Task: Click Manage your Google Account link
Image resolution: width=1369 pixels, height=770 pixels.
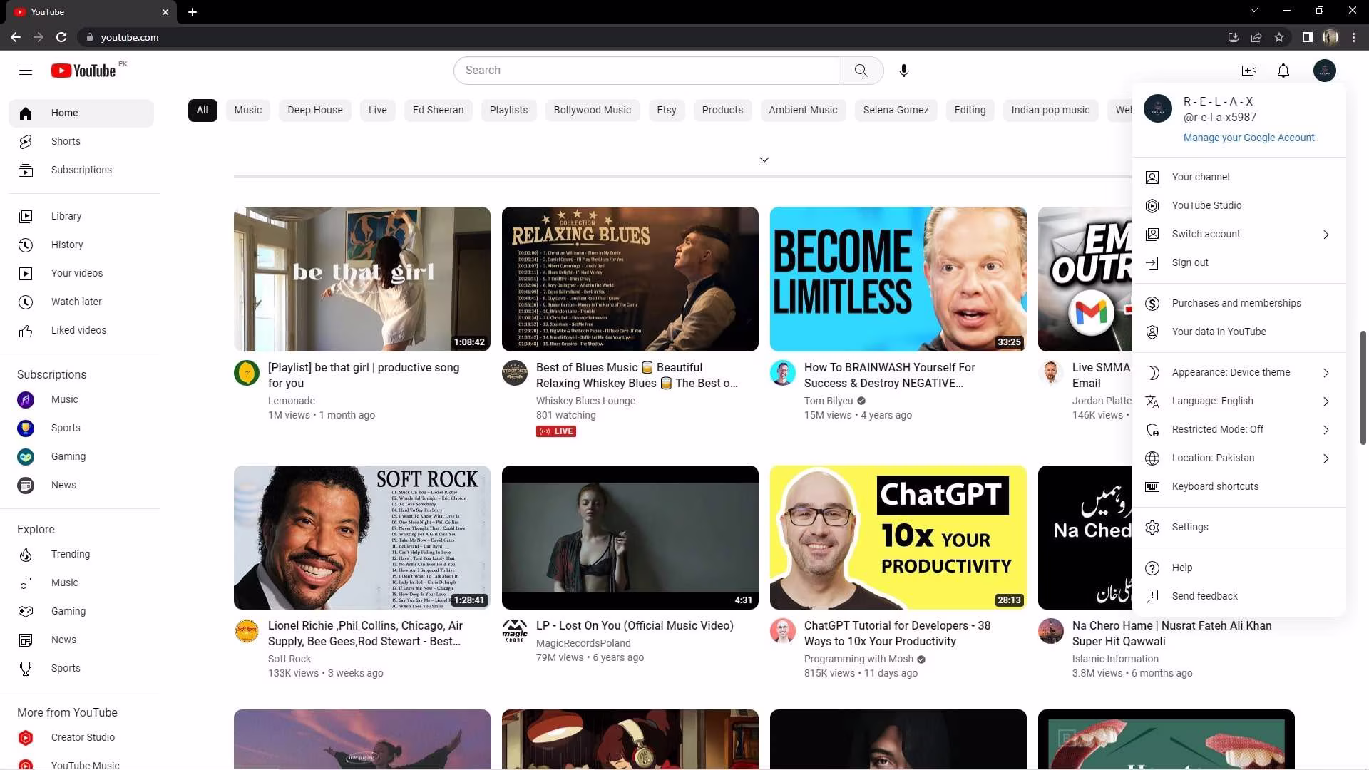Action: (x=1248, y=138)
